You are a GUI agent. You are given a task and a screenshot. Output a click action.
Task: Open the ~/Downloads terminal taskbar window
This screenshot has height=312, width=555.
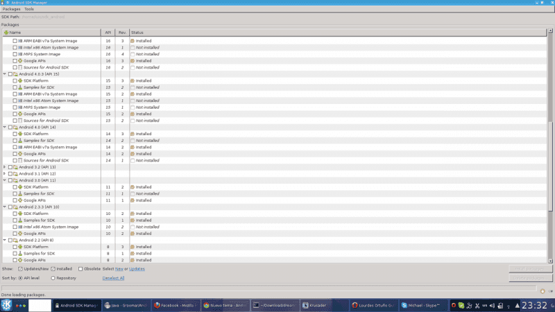click(275, 305)
